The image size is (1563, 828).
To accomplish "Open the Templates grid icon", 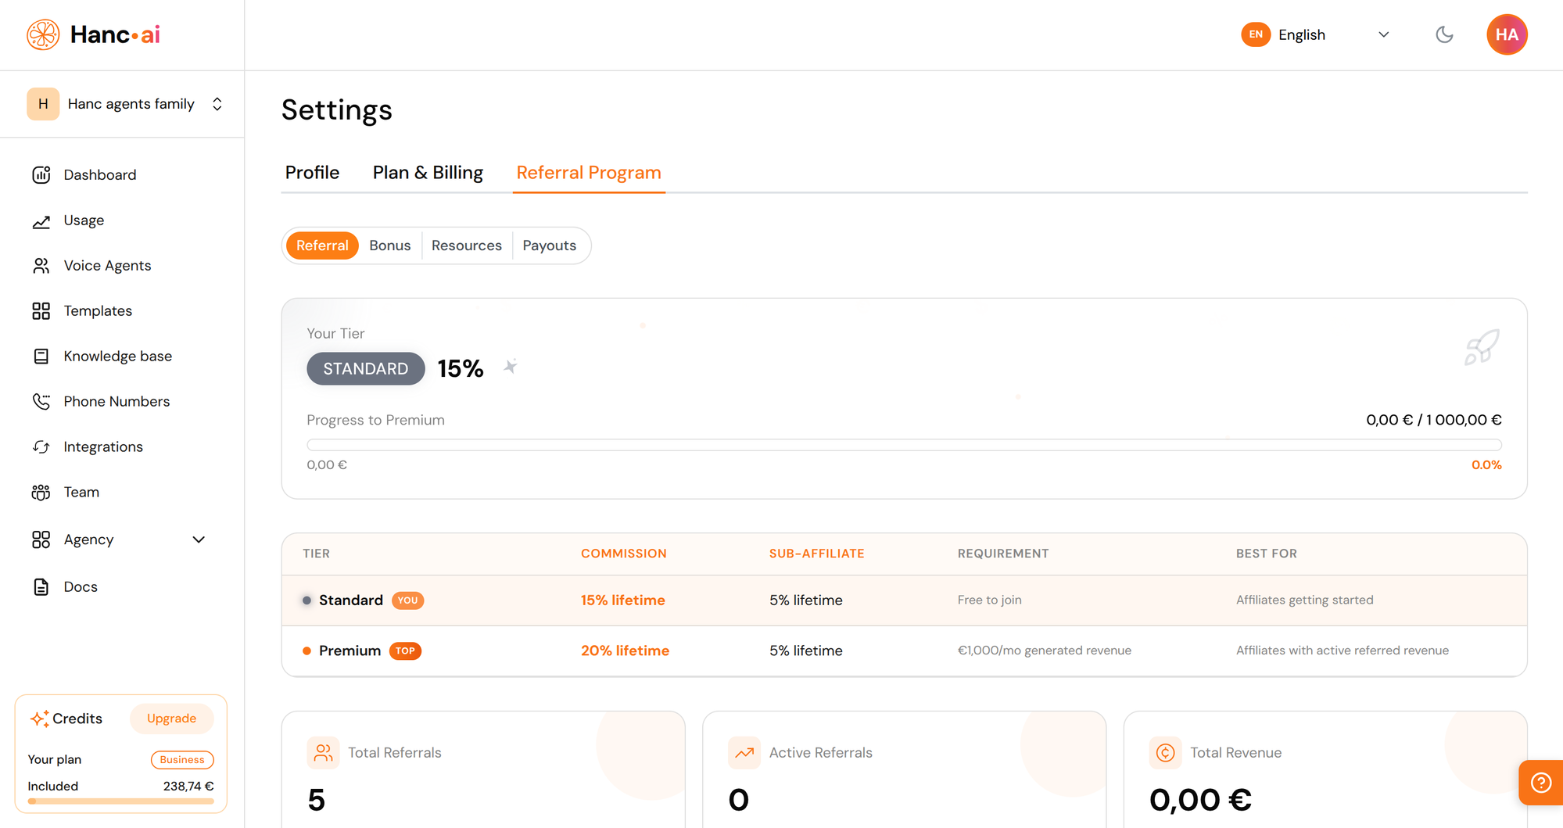I will tap(41, 310).
